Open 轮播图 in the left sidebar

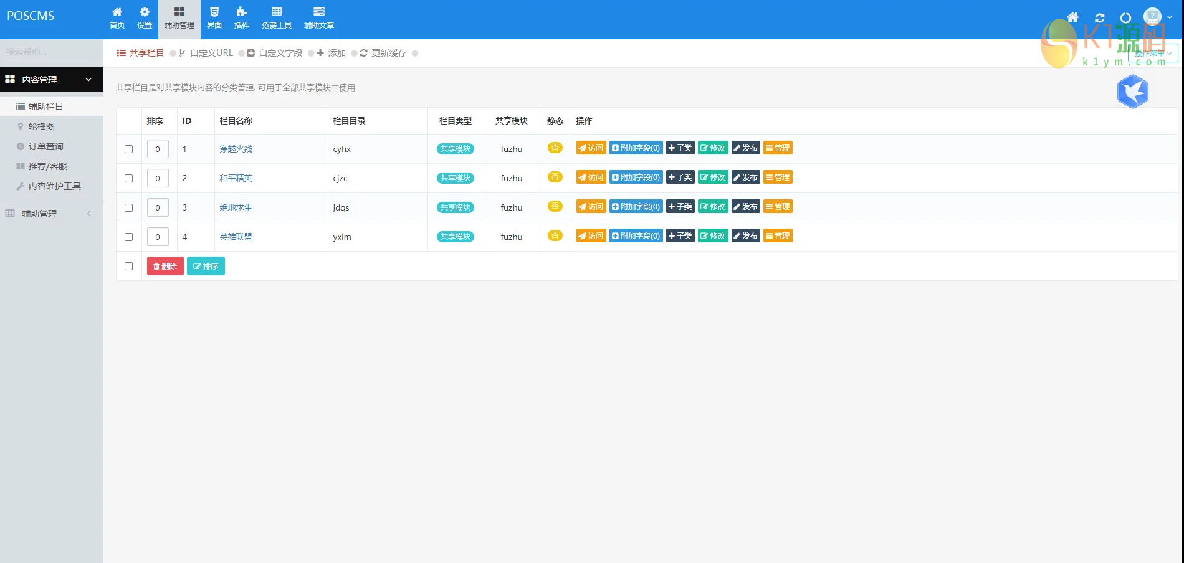[x=42, y=126]
